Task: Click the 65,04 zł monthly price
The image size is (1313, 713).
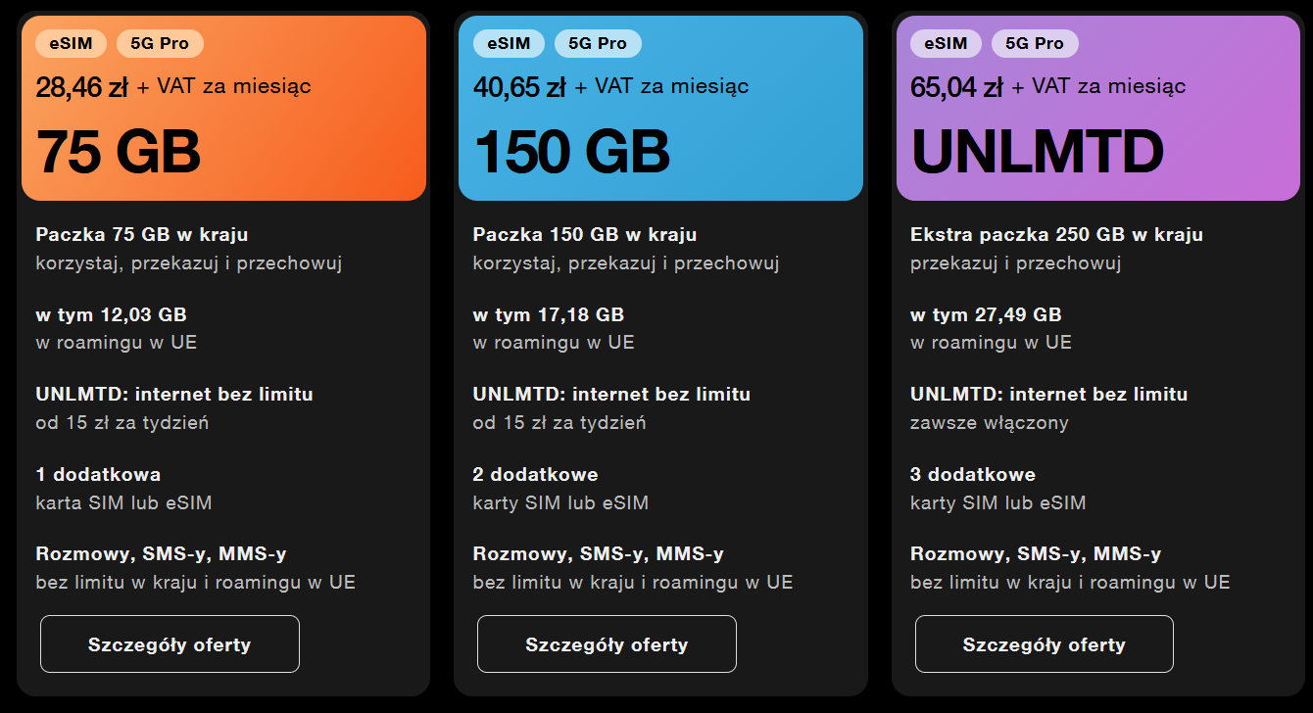Action: [956, 87]
